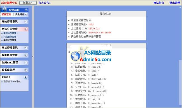This screenshot has height=108, width=182.
Task: Click the scrollbar up arrow
Action: pyautogui.click(x=180, y=7)
